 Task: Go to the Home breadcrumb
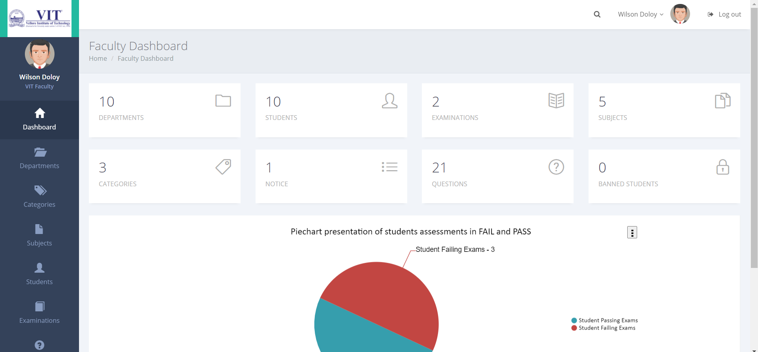(98, 58)
